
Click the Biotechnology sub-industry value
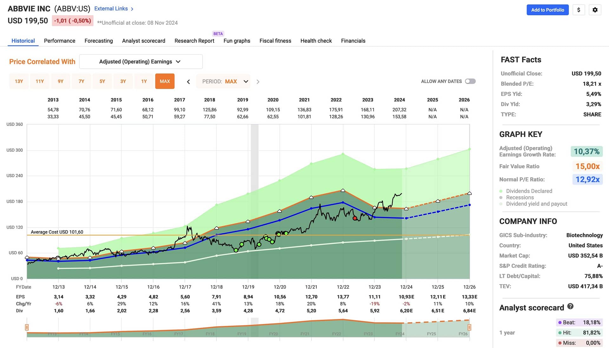584,235
